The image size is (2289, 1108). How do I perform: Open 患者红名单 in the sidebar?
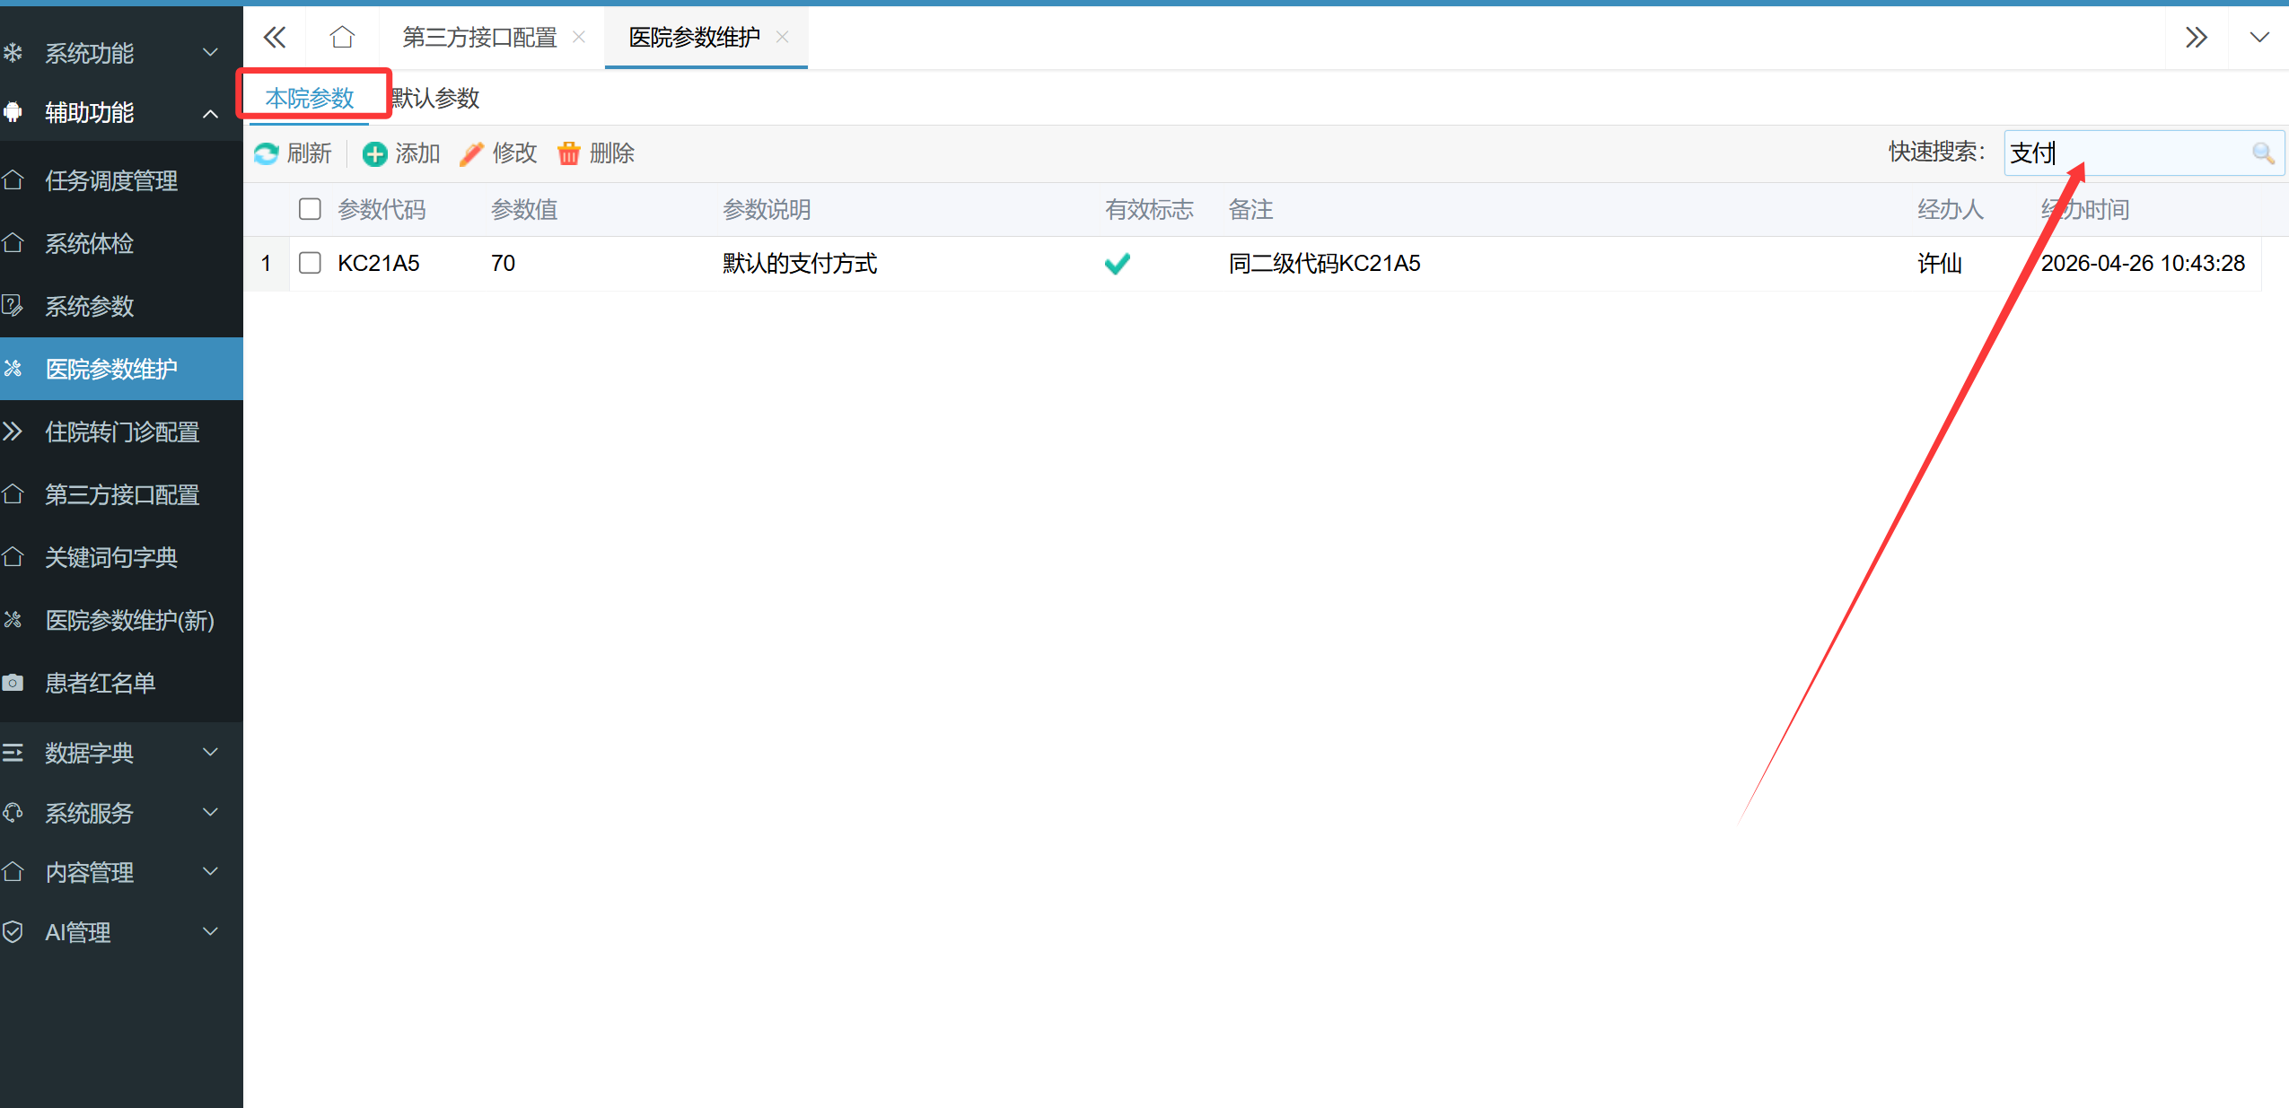101,683
